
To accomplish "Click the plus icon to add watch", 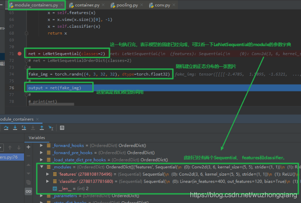I will (28, 147).
